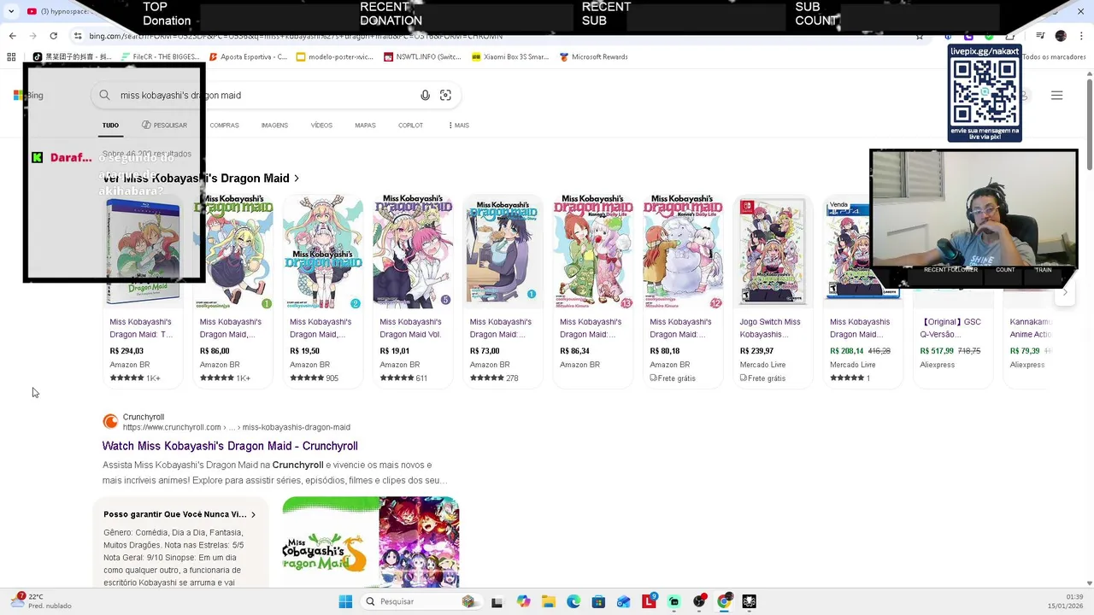Click the browser address bar
1094x615 pixels.
(x=496, y=36)
